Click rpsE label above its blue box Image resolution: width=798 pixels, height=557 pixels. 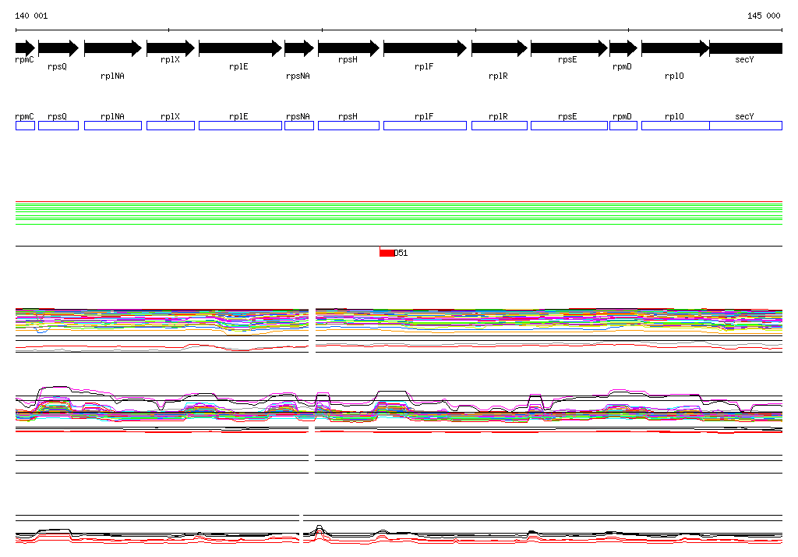point(567,116)
